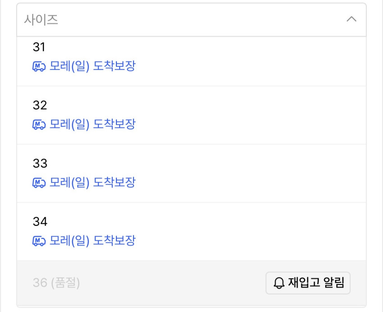
Task: Open '모레(일) 도착보장' text under size 31
Action: (92, 66)
